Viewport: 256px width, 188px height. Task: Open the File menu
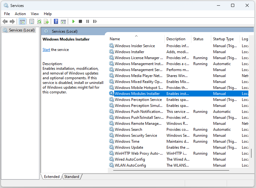pos(7,14)
